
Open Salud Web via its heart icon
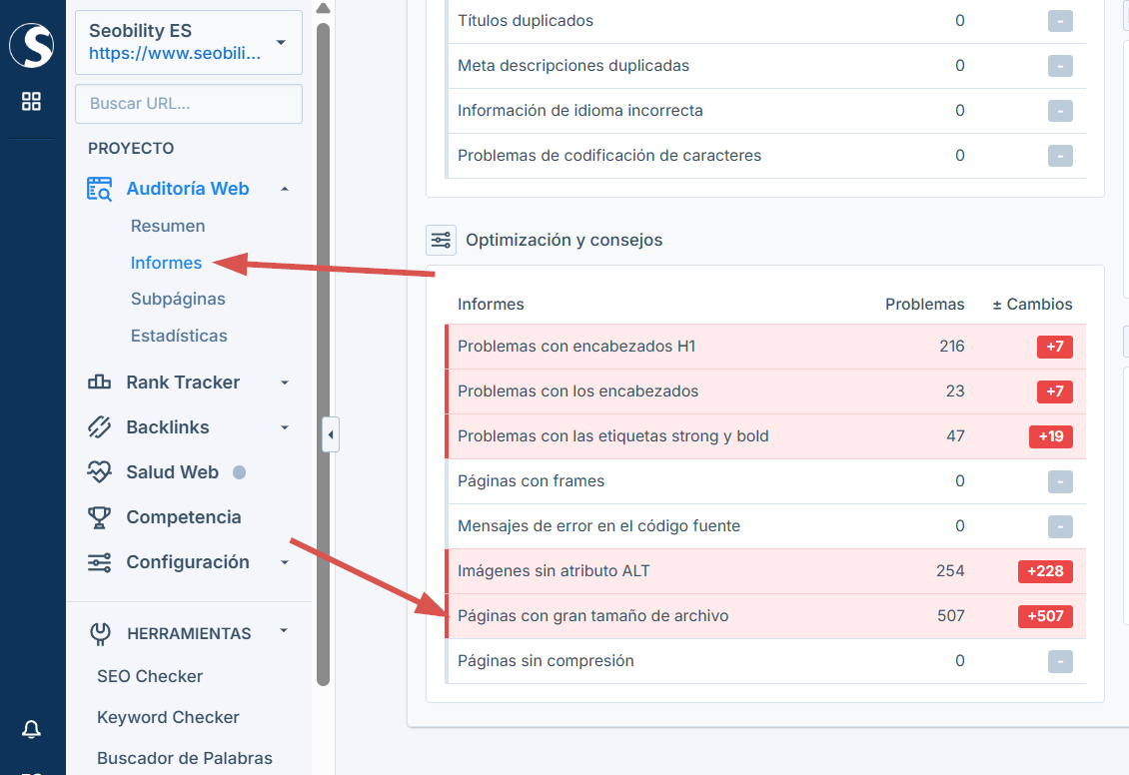tap(99, 471)
